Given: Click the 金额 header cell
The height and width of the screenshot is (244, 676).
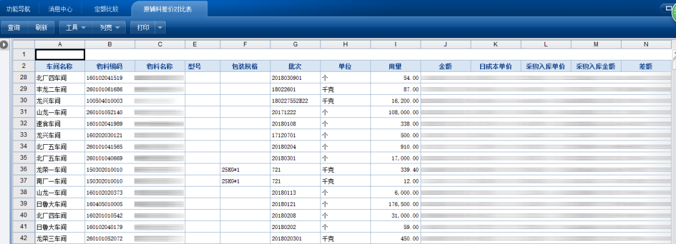Looking at the screenshot, I should click(x=446, y=66).
